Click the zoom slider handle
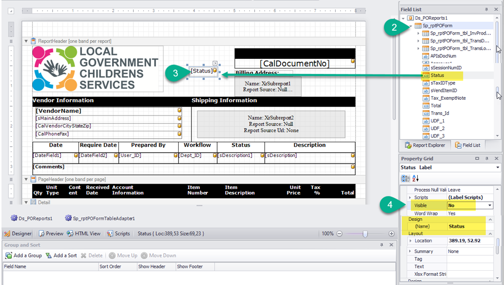504x285 pixels. [365, 234]
